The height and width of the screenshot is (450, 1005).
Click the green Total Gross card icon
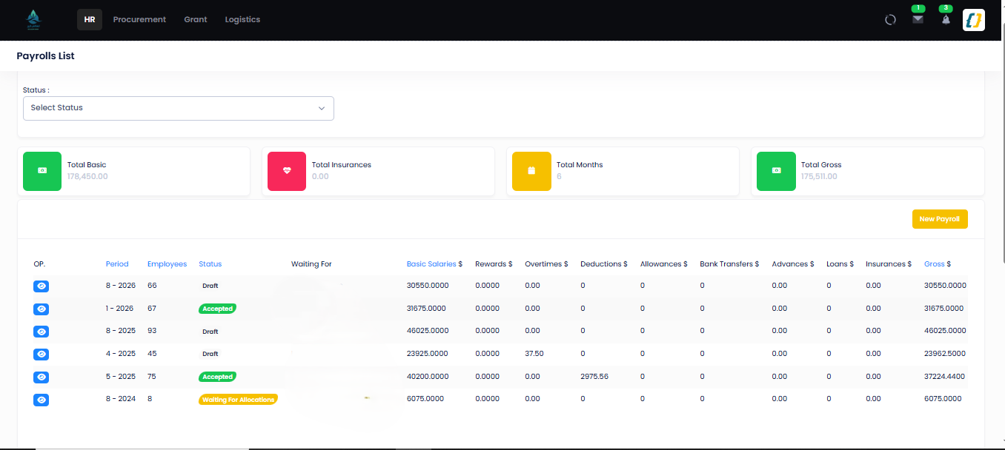click(776, 171)
